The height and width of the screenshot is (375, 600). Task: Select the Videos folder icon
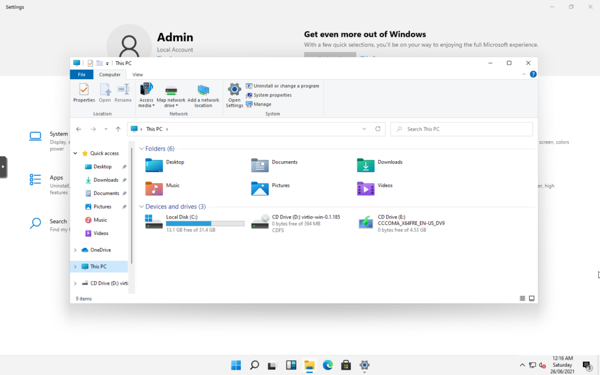[x=366, y=189]
